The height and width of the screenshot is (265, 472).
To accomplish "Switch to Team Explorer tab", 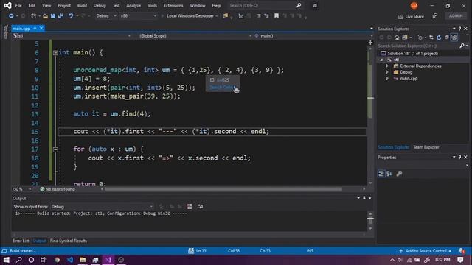I will click(x=426, y=147).
